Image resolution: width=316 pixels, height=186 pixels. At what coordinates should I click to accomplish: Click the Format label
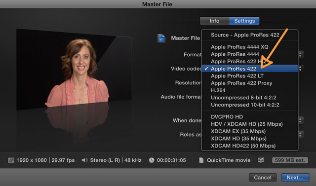[193, 55]
